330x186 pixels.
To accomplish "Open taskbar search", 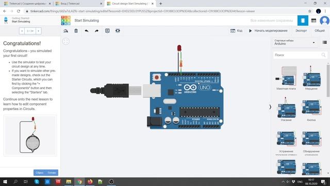I will tap(15, 181).
